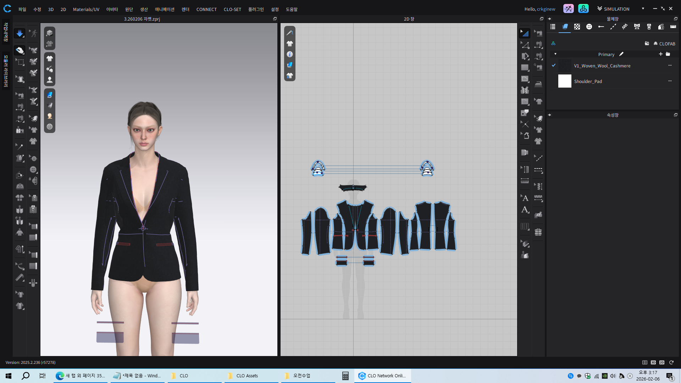This screenshot has width=681, height=383.
Task: Toggle the checkmark on V1_Woven_Wool_Cashmere fabric
Action: (553, 66)
